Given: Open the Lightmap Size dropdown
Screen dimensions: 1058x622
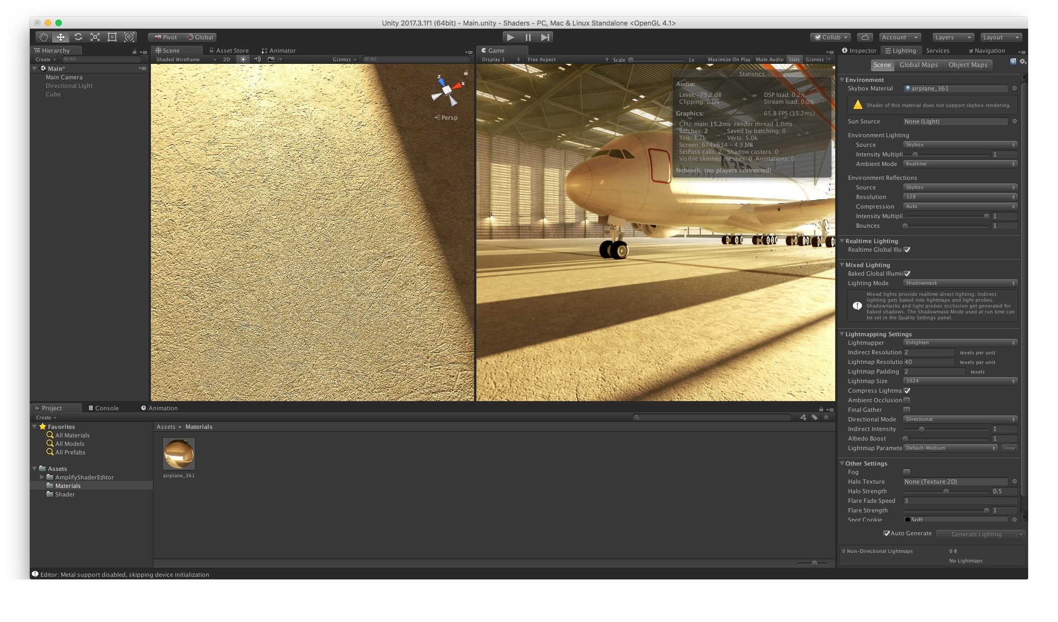Looking at the screenshot, I should pyautogui.click(x=959, y=381).
